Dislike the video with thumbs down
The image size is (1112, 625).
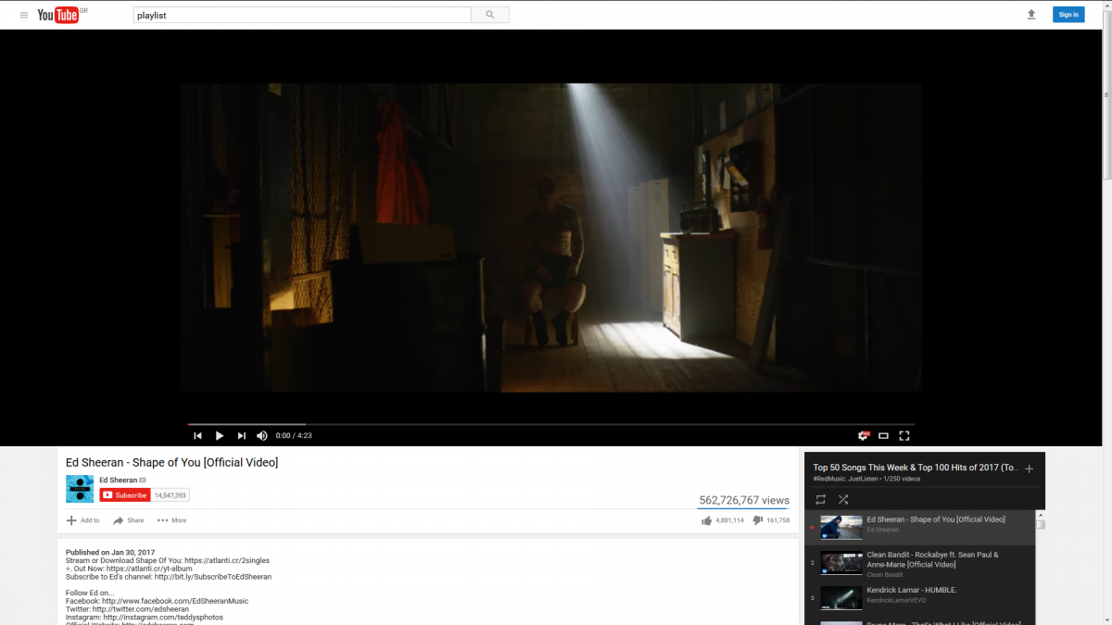(758, 521)
